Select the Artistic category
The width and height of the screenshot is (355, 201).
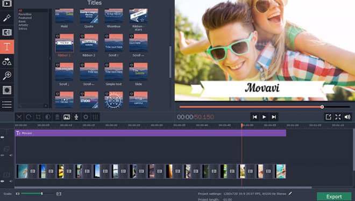click(x=23, y=25)
